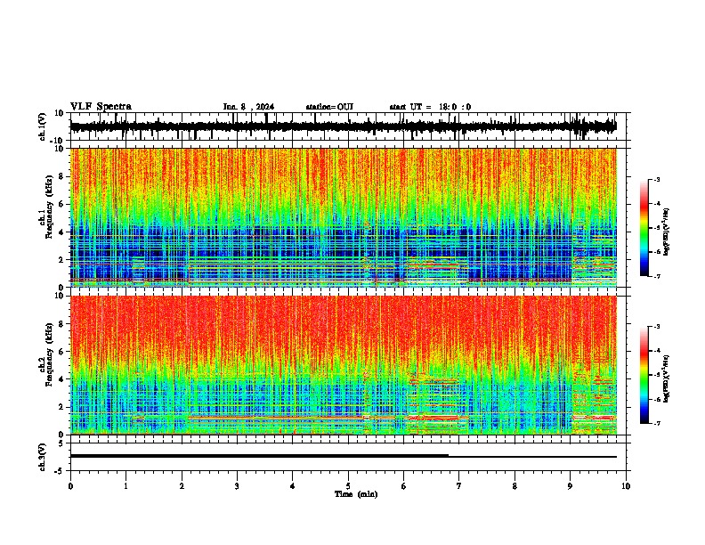Click the "-7" label on the ch.2 colorbar
The image size is (705, 545).
click(657, 423)
